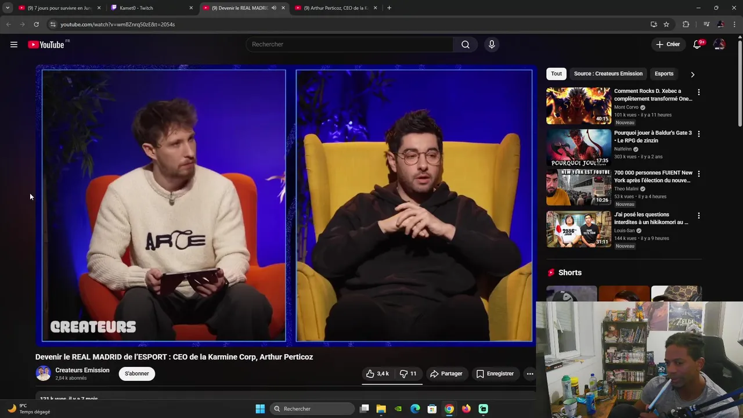Click the taskbar Rechercher search box
743x418 pixels.
click(312, 409)
